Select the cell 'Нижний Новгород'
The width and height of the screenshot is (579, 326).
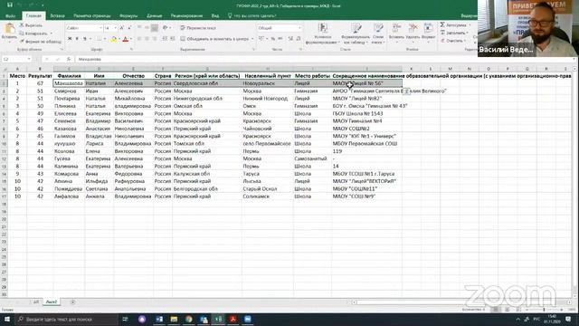pos(268,99)
